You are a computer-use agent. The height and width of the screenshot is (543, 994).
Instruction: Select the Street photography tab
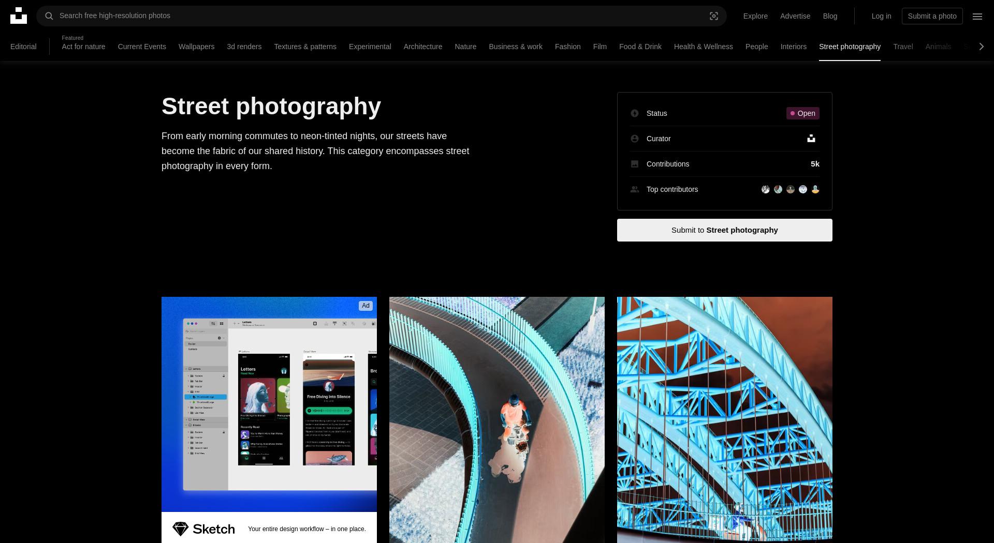850,47
